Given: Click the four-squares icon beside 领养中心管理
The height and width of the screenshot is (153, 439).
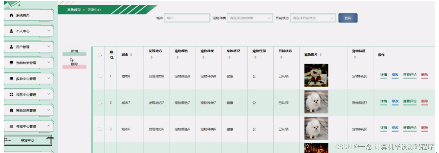Looking at the screenshot, I should pyautogui.click(x=11, y=95).
